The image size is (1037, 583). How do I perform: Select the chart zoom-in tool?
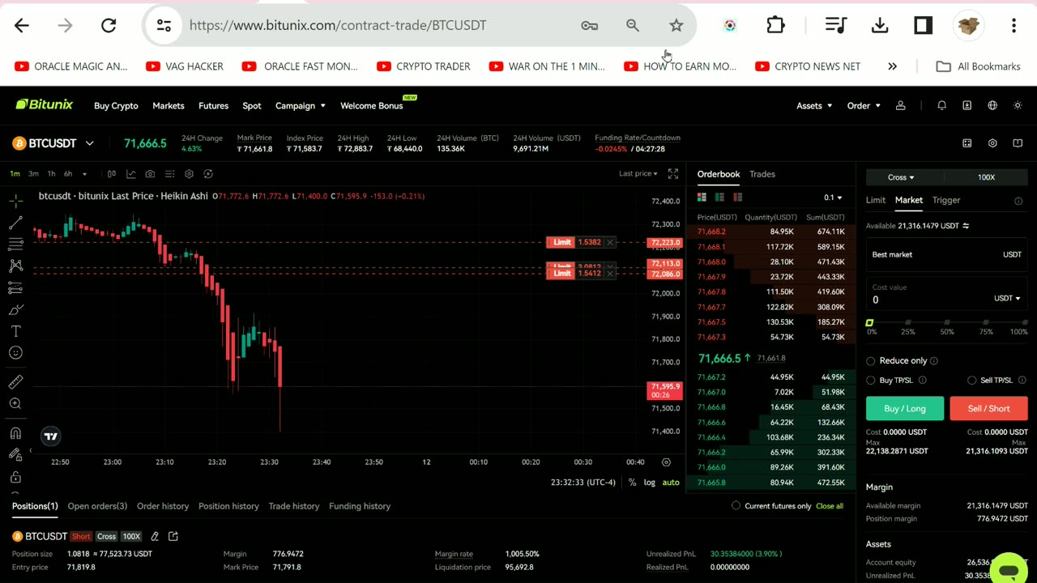[x=15, y=403]
